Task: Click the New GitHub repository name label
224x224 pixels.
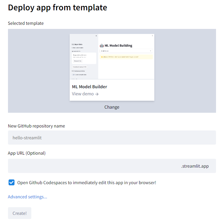Action: click(36, 126)
